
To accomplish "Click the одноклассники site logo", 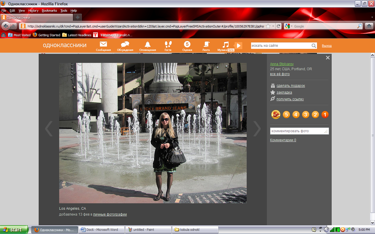I will 64,45.
